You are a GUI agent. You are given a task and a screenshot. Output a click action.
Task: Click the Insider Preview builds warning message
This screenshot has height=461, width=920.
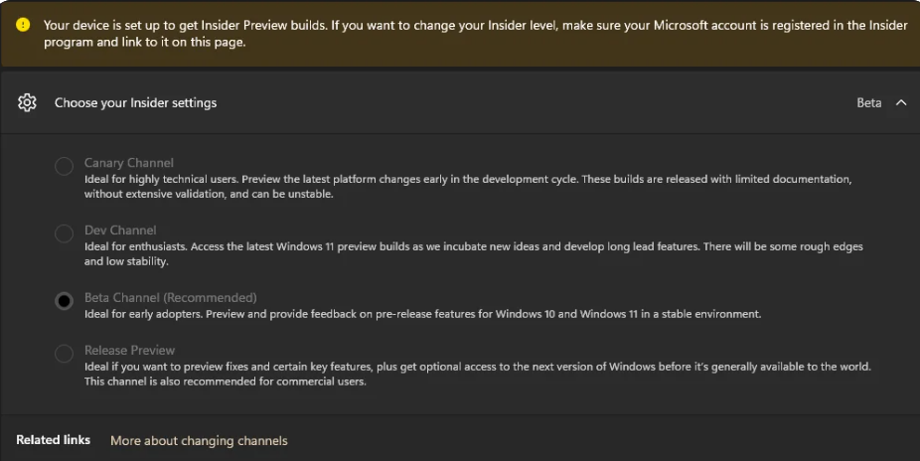point(469,33)
